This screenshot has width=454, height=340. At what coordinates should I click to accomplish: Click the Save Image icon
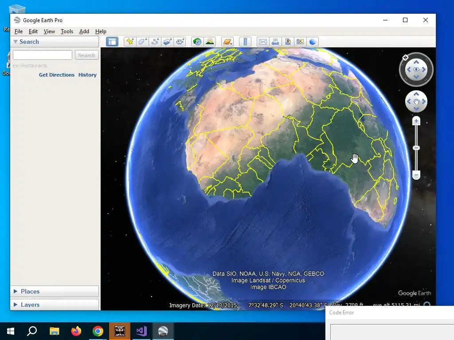pyautogui.click(x=288, y=42)
